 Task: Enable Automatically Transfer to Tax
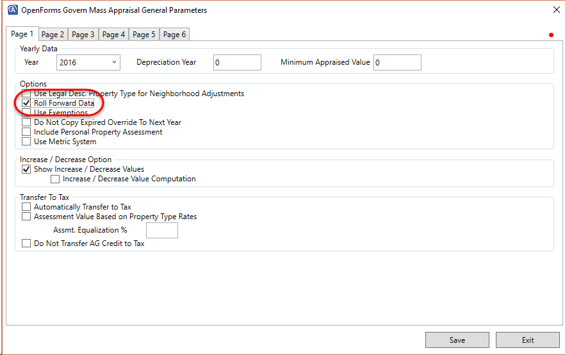(26, 207)
